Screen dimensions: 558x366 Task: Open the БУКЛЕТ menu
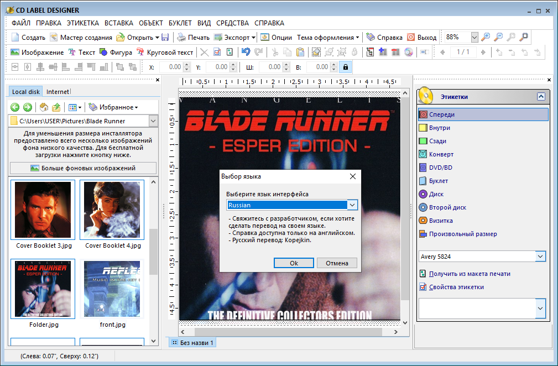180,23
